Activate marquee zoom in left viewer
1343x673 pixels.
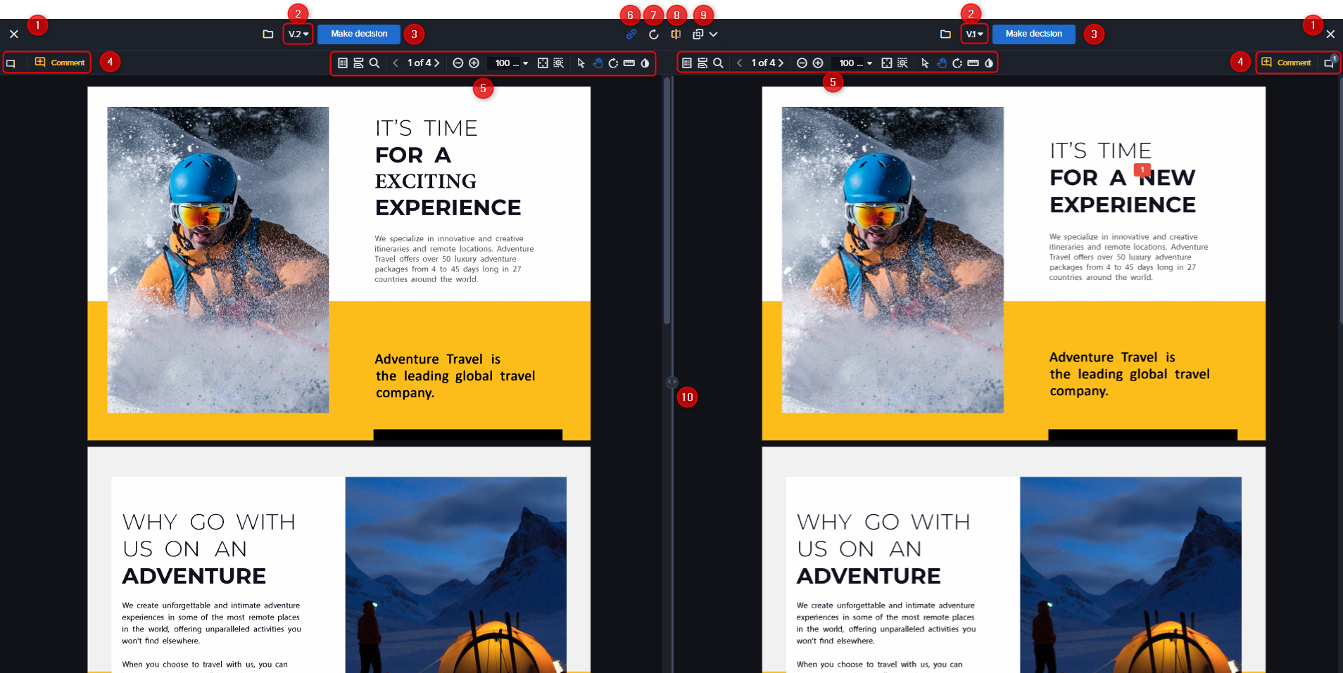559,63
